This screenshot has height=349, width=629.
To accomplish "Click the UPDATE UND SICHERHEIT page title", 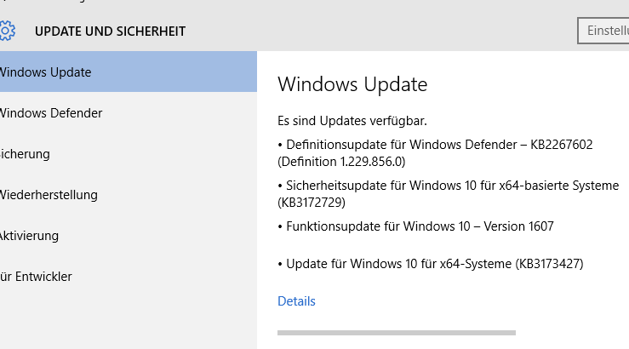I will tap(110, 31).
